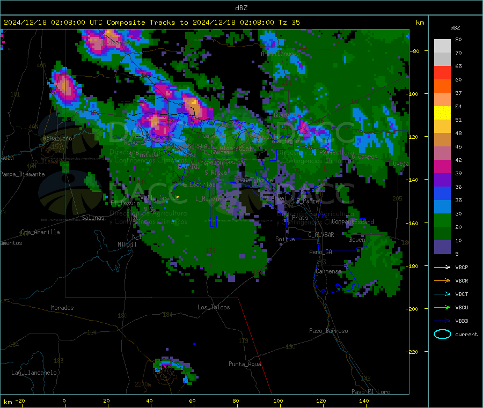Select the slate swatch above 5 dBZ
The height and width of the screenshot is (408, 483).
[442, 247]
